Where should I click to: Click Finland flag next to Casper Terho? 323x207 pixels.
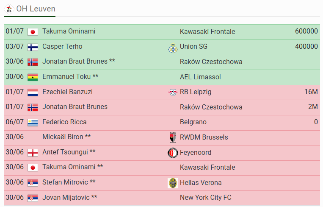(33, 47)
